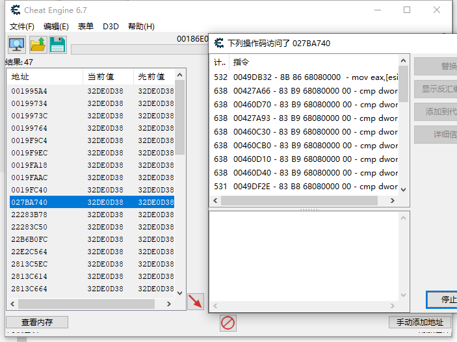Select address row 0019FC40
The image size is (457, 342).
click(92, 190)
